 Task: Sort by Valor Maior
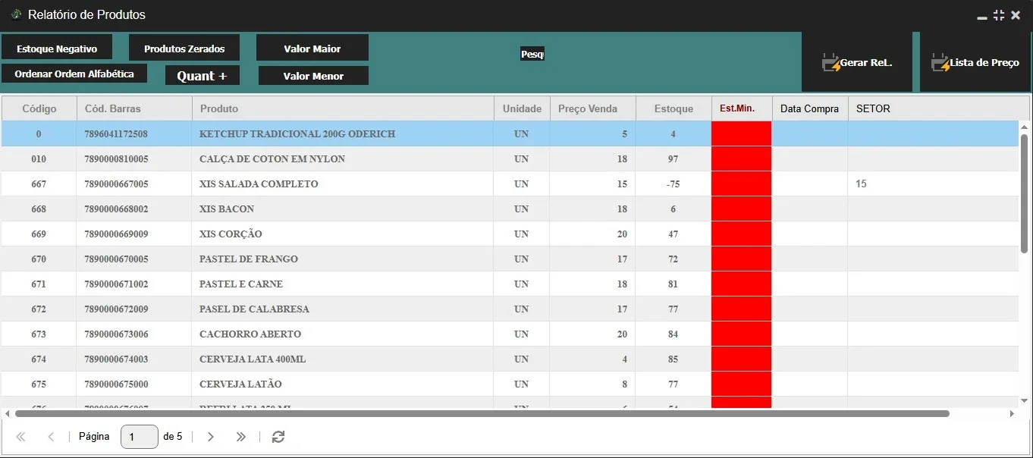click(x=312, y=49)
